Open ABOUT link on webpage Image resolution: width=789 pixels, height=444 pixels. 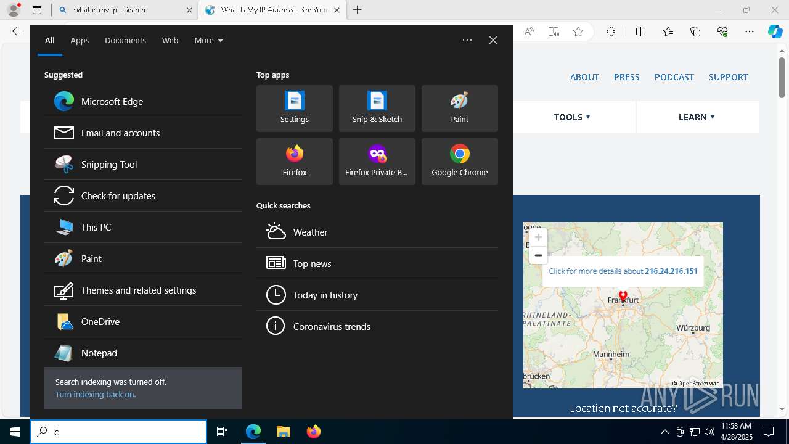point(584,77)
